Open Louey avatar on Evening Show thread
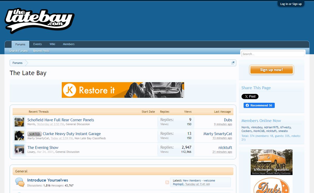The image size is (314, 193). [19, 149]
